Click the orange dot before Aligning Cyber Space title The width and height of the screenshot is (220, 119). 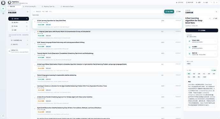pyautogui.click(x=38, y=31)
